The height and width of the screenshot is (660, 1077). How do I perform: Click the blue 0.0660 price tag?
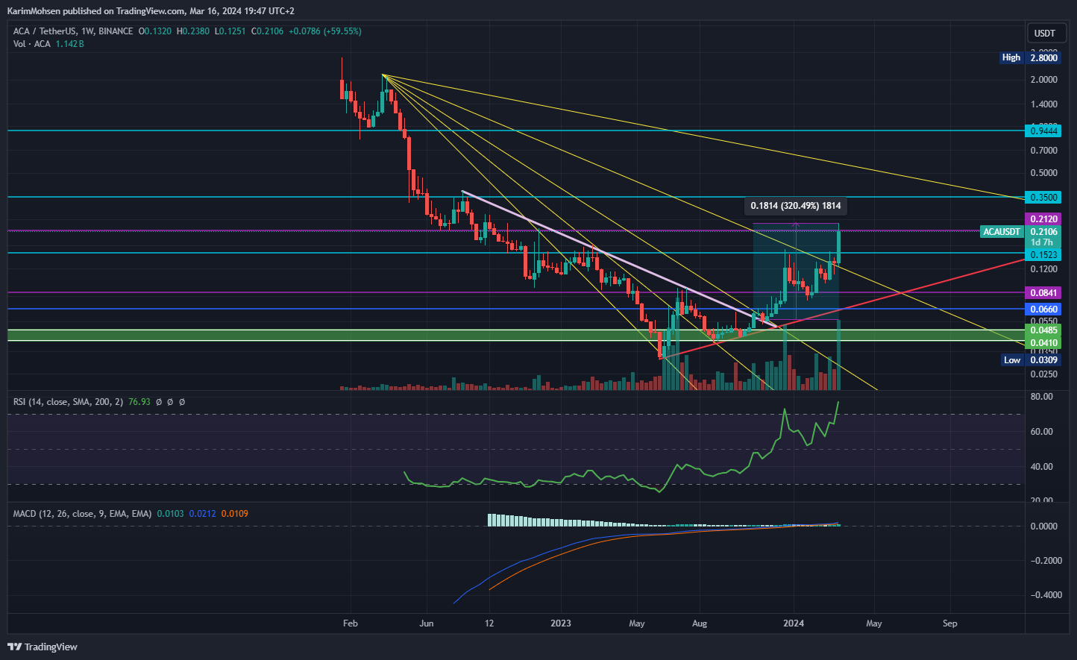coord(1043,309)
